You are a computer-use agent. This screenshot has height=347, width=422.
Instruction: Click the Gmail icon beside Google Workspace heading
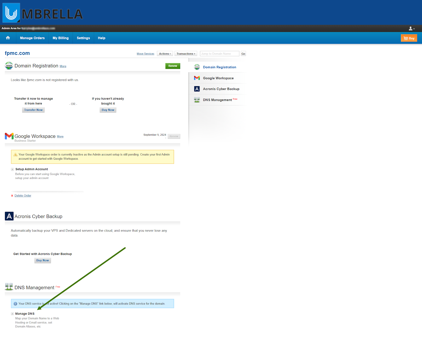[9, 136]
